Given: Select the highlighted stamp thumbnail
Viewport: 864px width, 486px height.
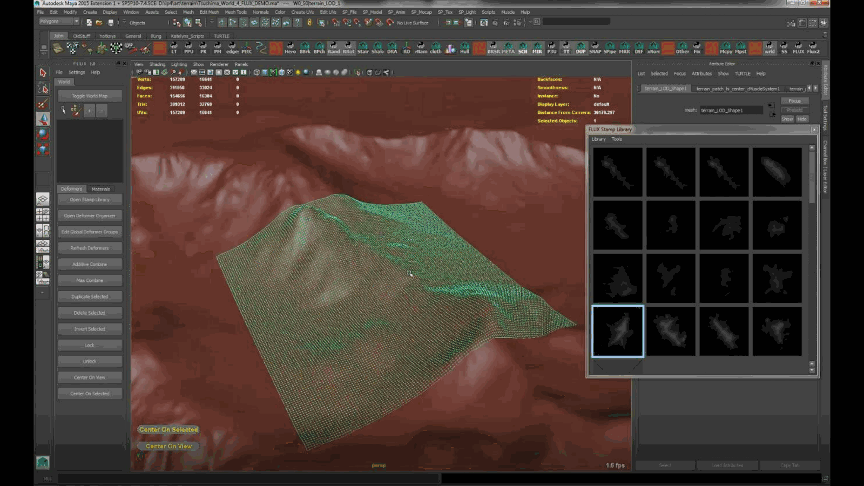Looking at the screenshot, I should pos(618,332).
